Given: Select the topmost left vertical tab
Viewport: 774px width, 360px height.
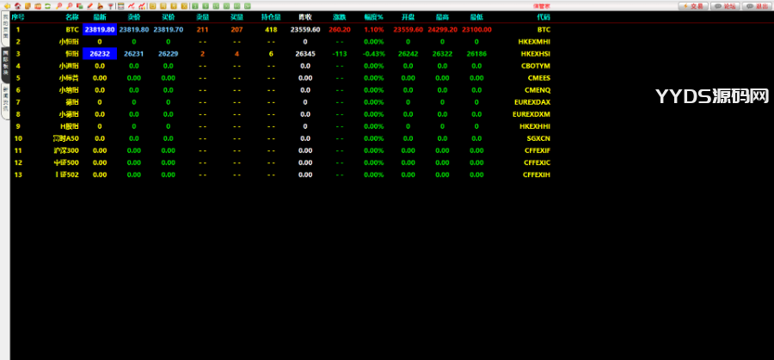Looking at the screenshot, I should click(5, 30).
